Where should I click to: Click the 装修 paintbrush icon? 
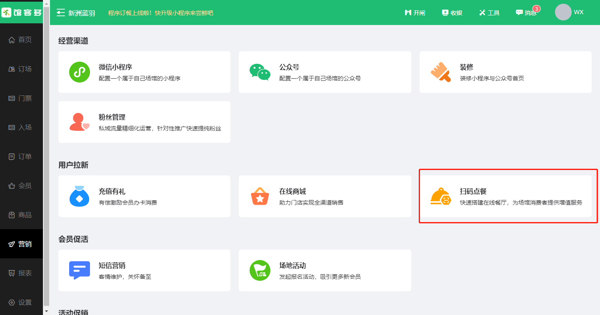(440, 72)
